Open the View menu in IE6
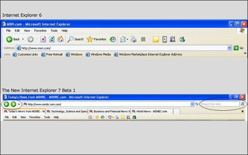 (27, 31)
